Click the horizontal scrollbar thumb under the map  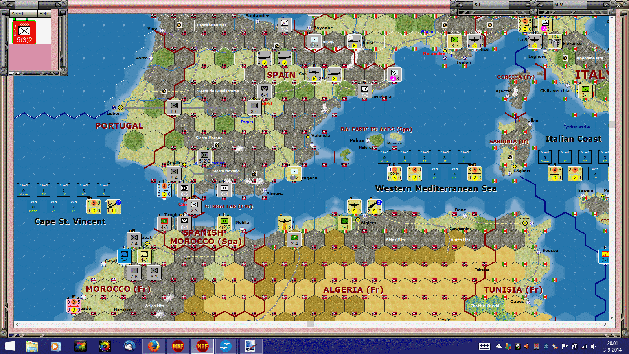(x=310, y=324)
